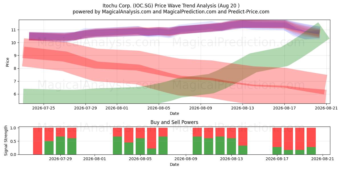Click the Price y-axis label
342x171 pixels.
click(x=8, y=62)
